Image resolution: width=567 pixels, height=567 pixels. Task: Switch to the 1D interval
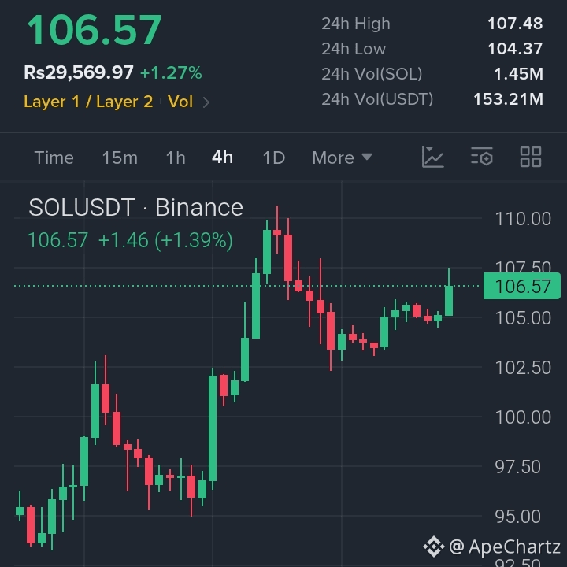[x=274, y=157]
